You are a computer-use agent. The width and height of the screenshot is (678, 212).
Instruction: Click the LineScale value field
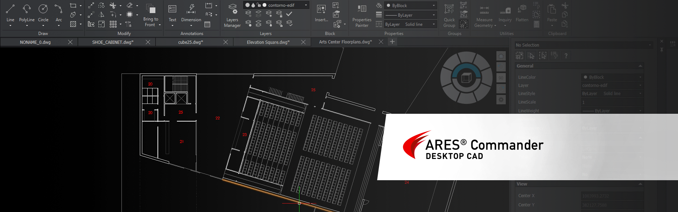pos(612,102)
